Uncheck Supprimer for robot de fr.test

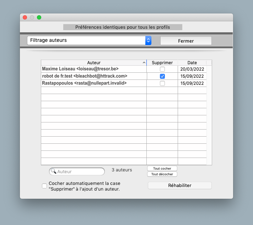coord(162,76)
